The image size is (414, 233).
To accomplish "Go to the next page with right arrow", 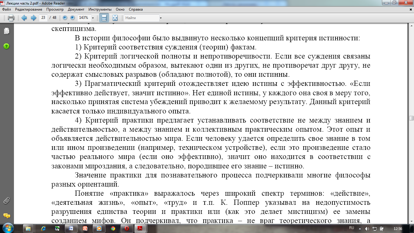I will pos(33,18).
